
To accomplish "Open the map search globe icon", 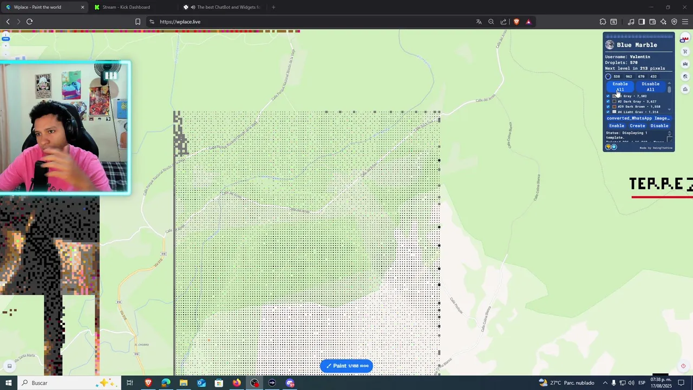I will [685, 76].
